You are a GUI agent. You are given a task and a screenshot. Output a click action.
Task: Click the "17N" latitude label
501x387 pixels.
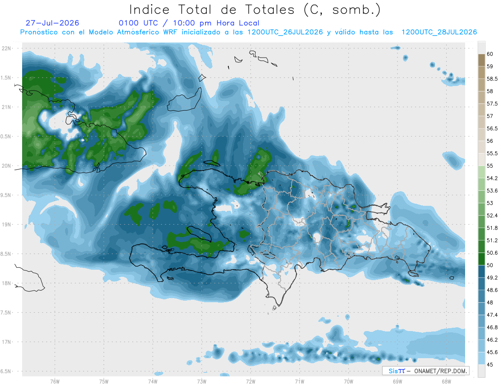(7, 342)
